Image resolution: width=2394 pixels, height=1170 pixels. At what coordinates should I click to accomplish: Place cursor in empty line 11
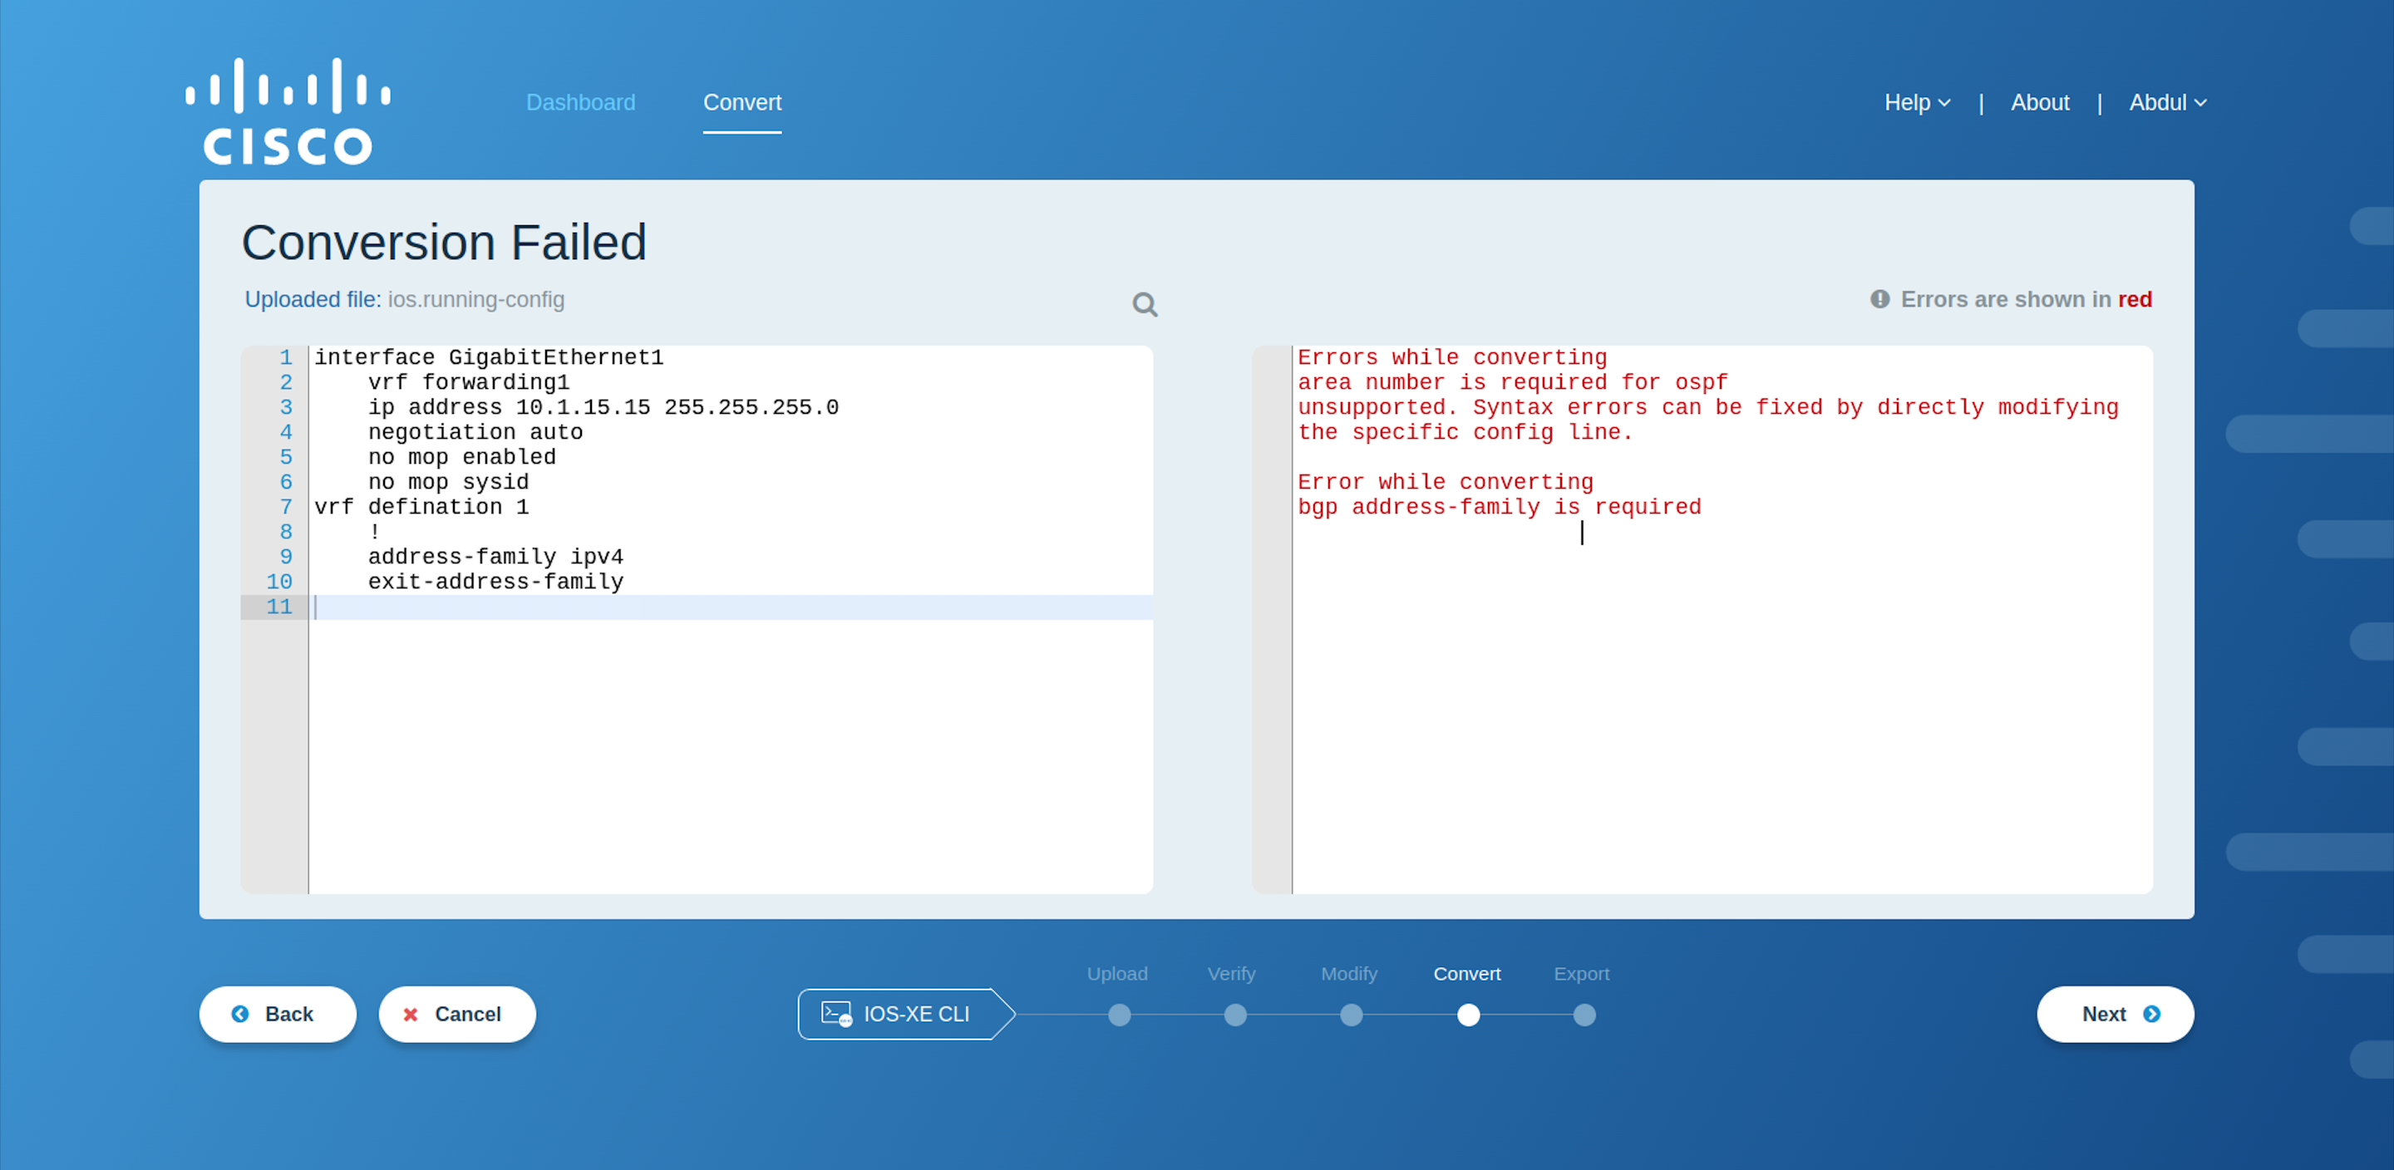click(731, 607)
